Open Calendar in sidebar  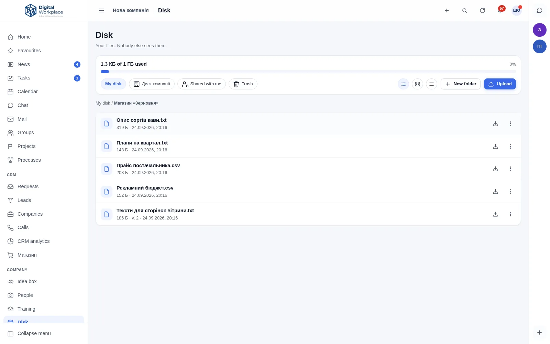pyautogui.click(x=44, y=92)
